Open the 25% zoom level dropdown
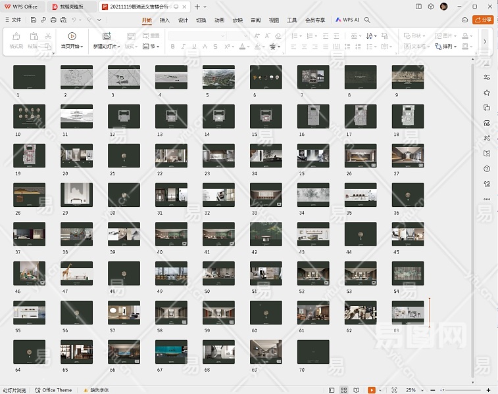 [412, 390]
